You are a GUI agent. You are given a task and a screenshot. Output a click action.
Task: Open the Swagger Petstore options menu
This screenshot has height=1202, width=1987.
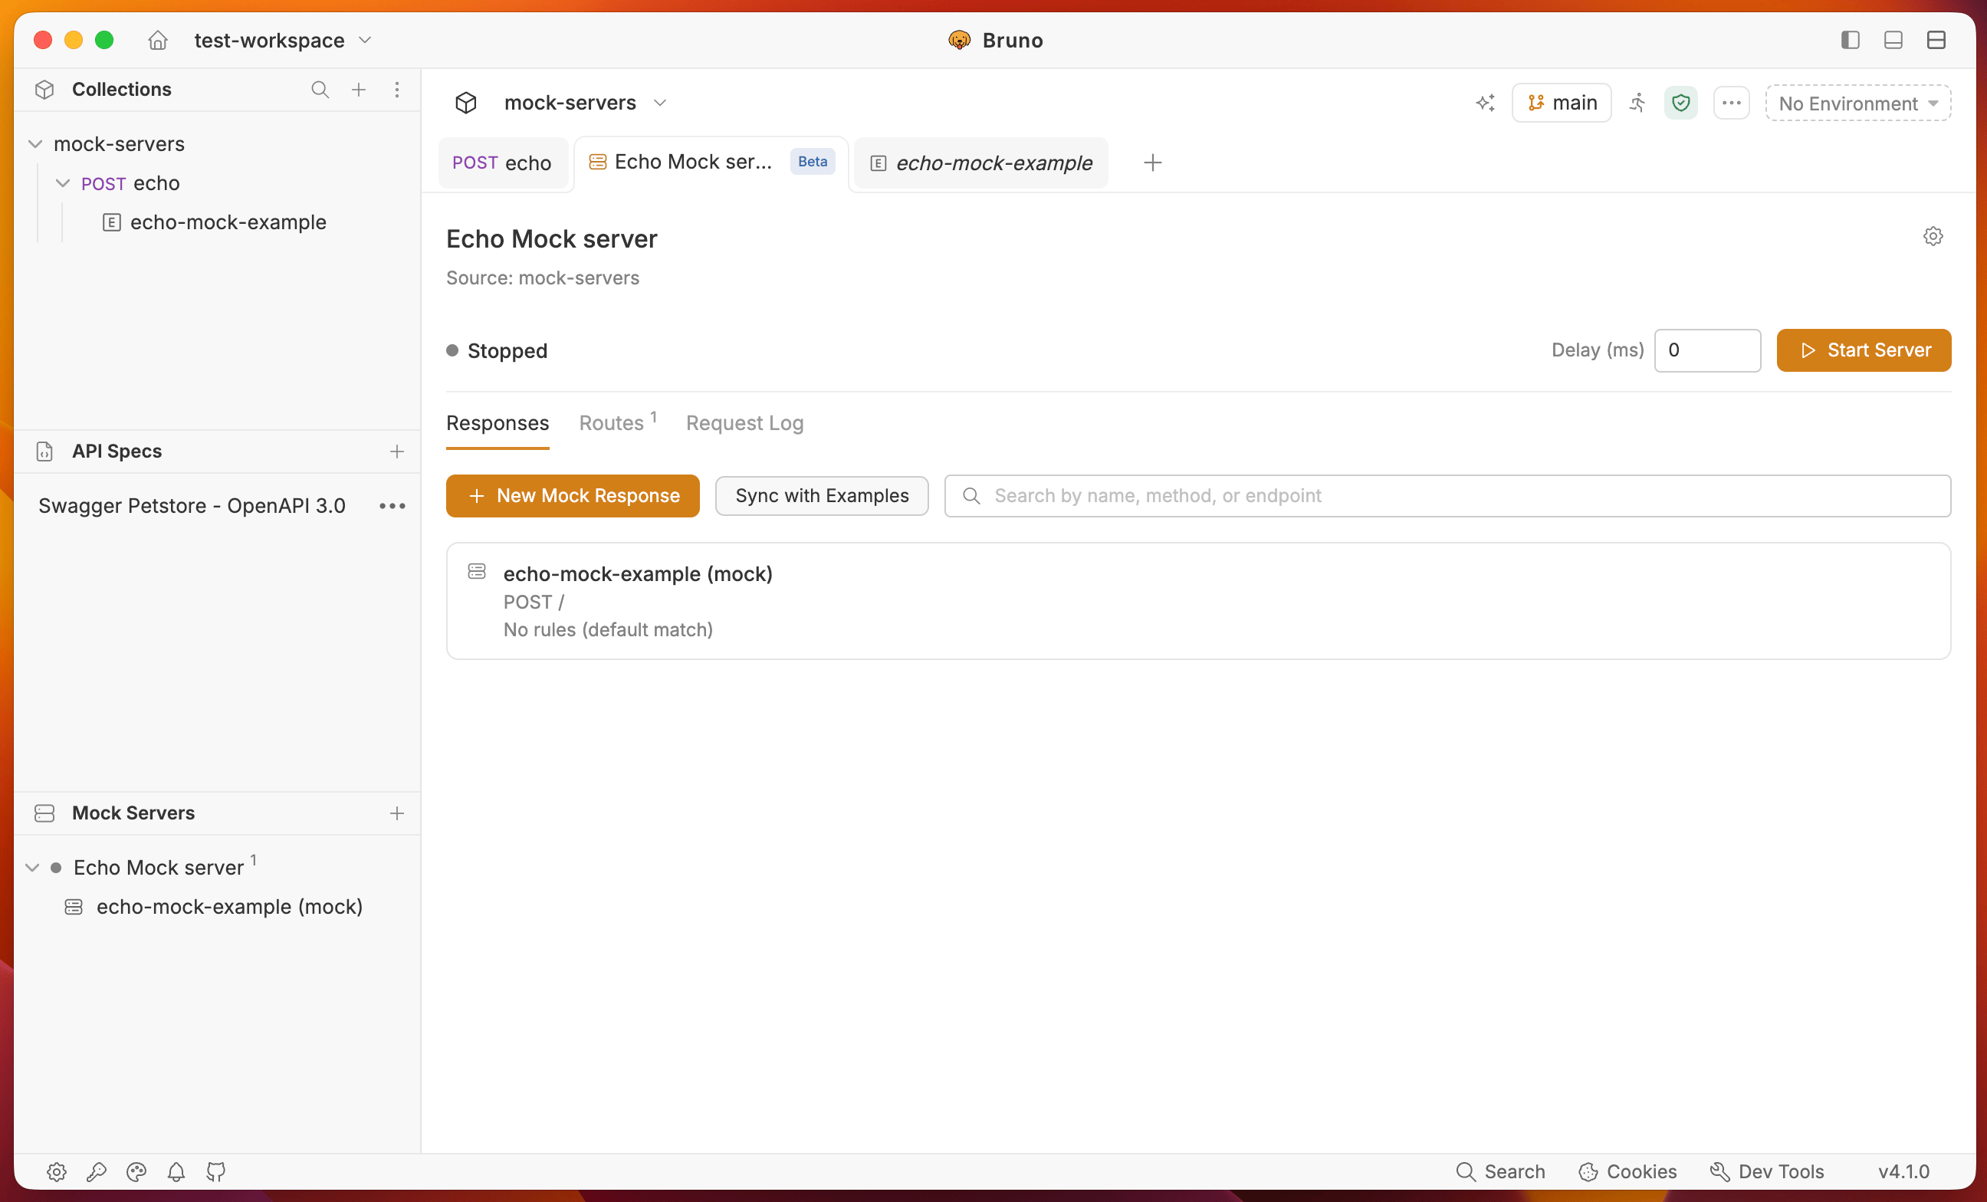(392, 505)
